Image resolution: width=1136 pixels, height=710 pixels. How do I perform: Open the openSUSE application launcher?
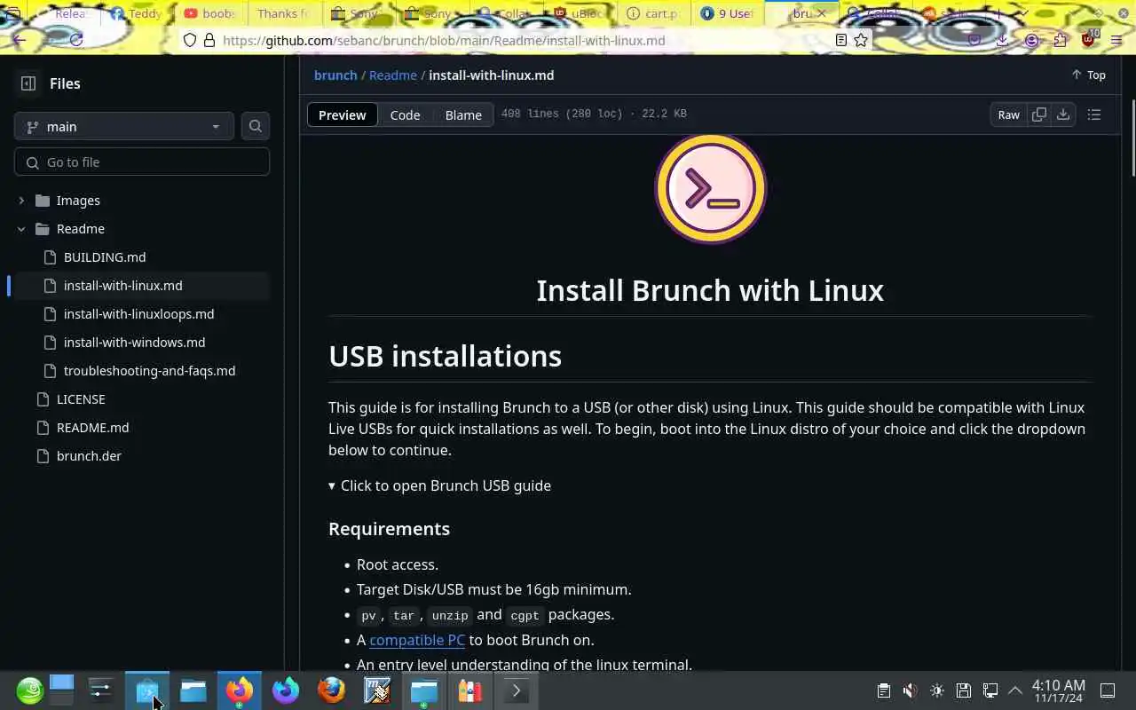coord(30,690)
